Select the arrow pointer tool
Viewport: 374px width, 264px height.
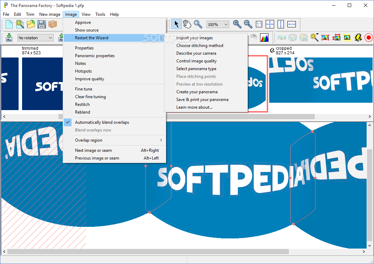click(x=176, y=24)
